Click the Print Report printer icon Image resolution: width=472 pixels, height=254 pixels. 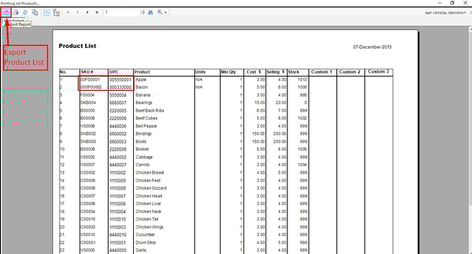pos(16,12)
